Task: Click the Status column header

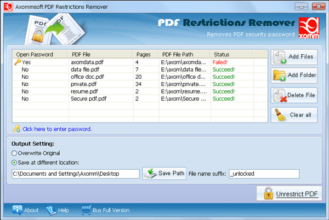Action: coord(222,55)
